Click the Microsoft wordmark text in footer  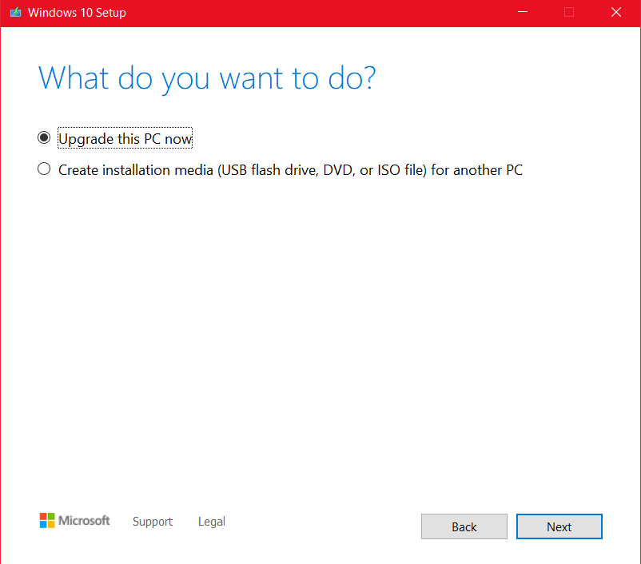click(x=84, y=521)
